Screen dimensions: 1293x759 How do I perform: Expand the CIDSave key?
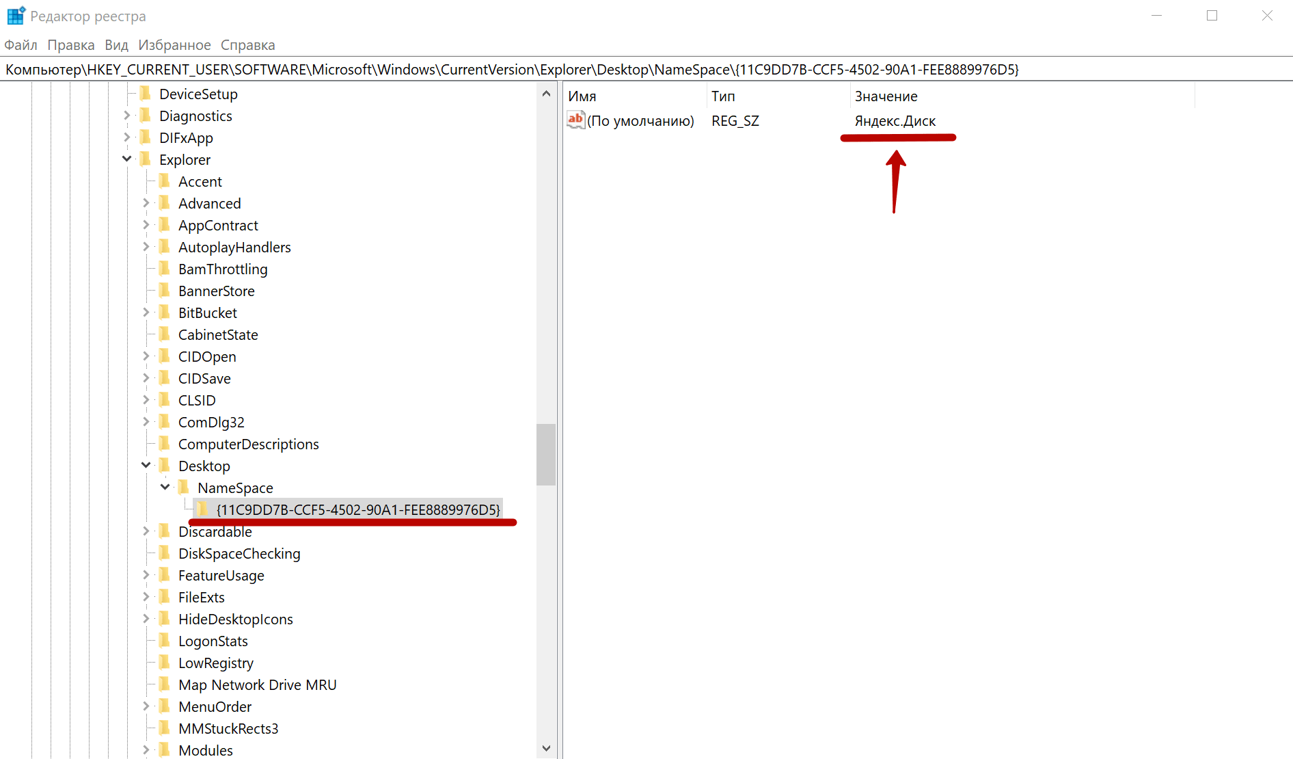[146, 378]
